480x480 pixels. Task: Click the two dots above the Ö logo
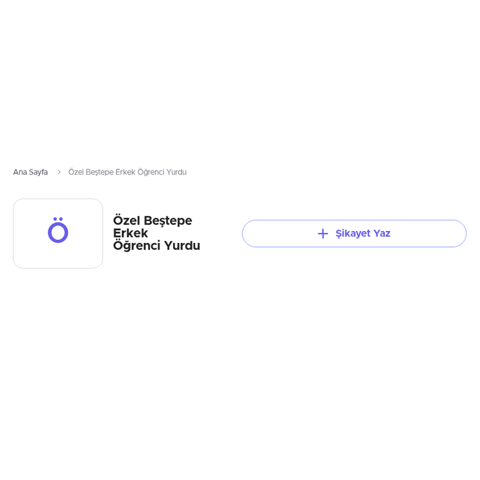point(58,219)
